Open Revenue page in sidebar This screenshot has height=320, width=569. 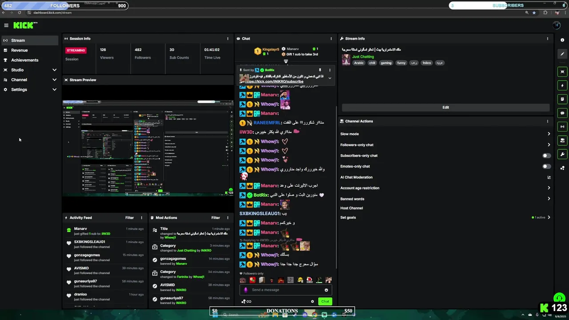(30, 50)
